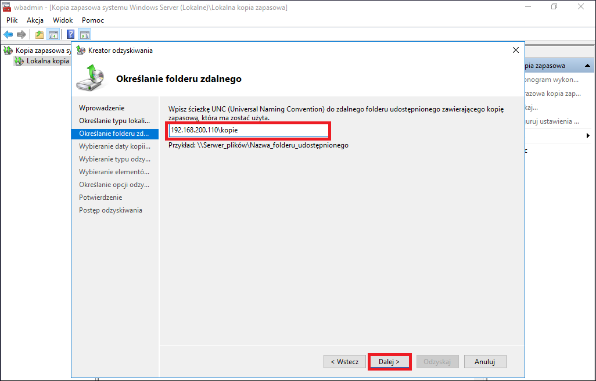Click the < Wstecz button
The height and width of the screenshot is (381, 596).
pyautogui.click(x=344, y=362)
